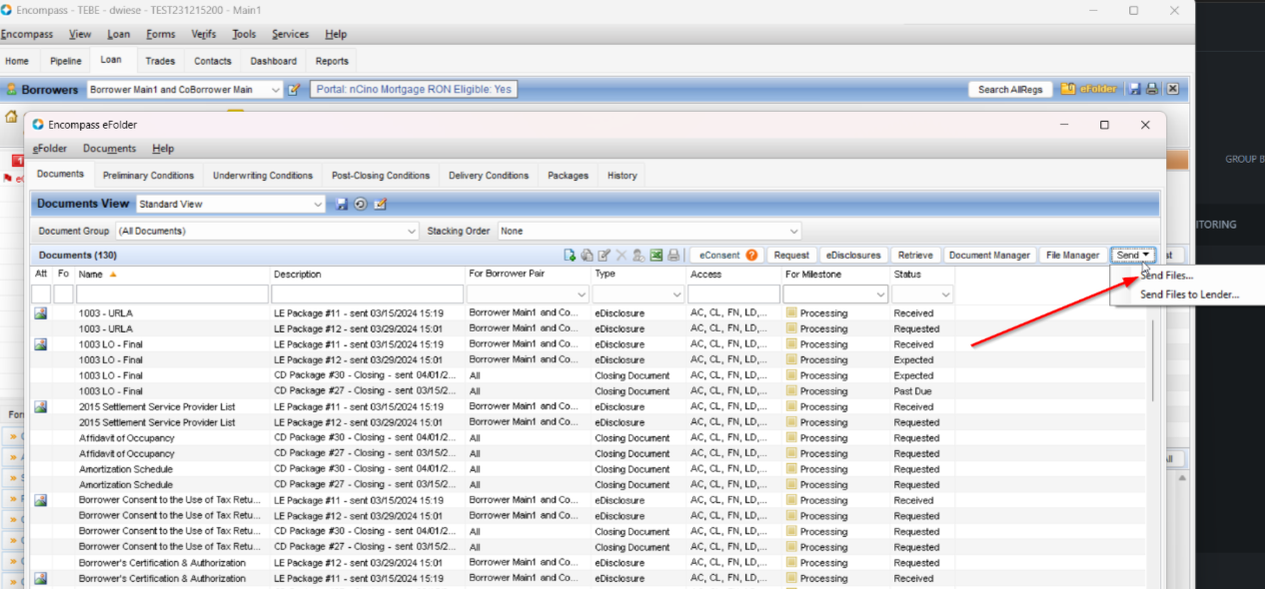The width and height of the screenshot is (1265, 589).
Task: Click the Access filter input field
Action: click(x=733, y=294)
